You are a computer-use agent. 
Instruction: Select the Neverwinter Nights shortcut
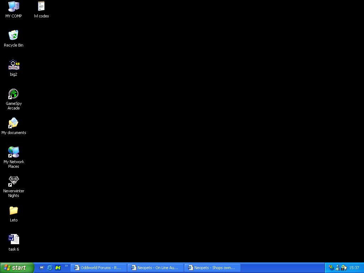point(14,182)
